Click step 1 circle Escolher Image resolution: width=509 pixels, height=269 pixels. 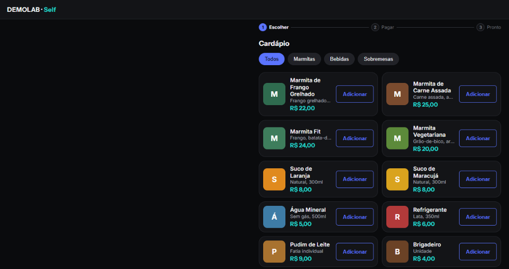[263, 27]
